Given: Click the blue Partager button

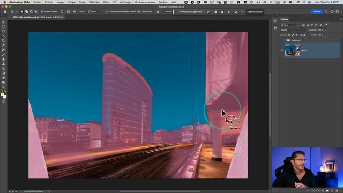Looking at the screenshot, I should pos(317,11).
